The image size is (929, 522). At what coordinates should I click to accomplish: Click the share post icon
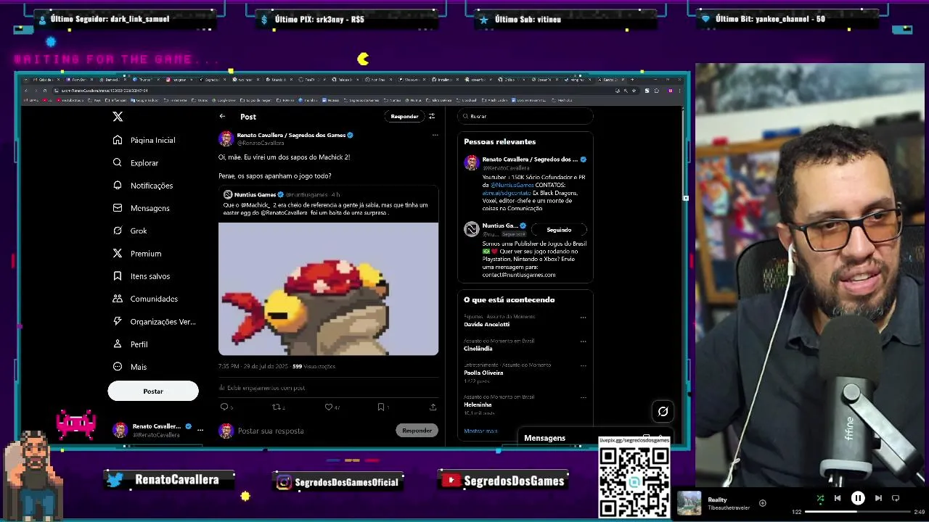point(433,407)
